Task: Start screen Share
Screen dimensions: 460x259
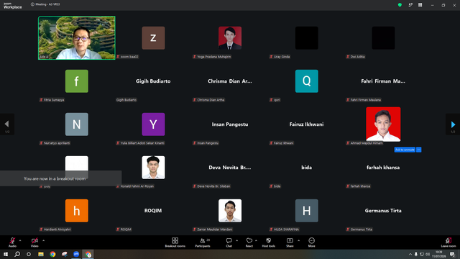Action: pos(290,242)
